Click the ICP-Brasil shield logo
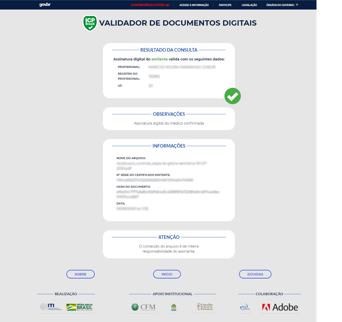342x322 pixels. (x=90, y=22)
